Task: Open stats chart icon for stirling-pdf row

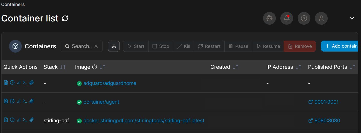Action: coord(19,120)
